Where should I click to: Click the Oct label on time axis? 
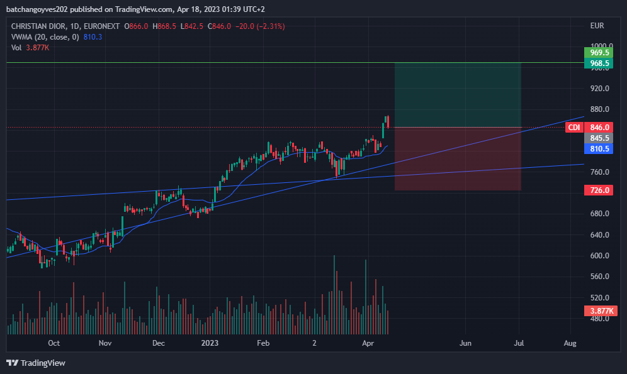[54, 343]
